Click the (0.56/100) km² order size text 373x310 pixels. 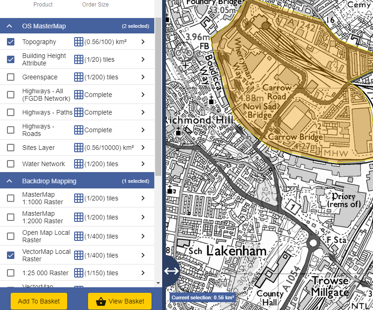(105, 42)
